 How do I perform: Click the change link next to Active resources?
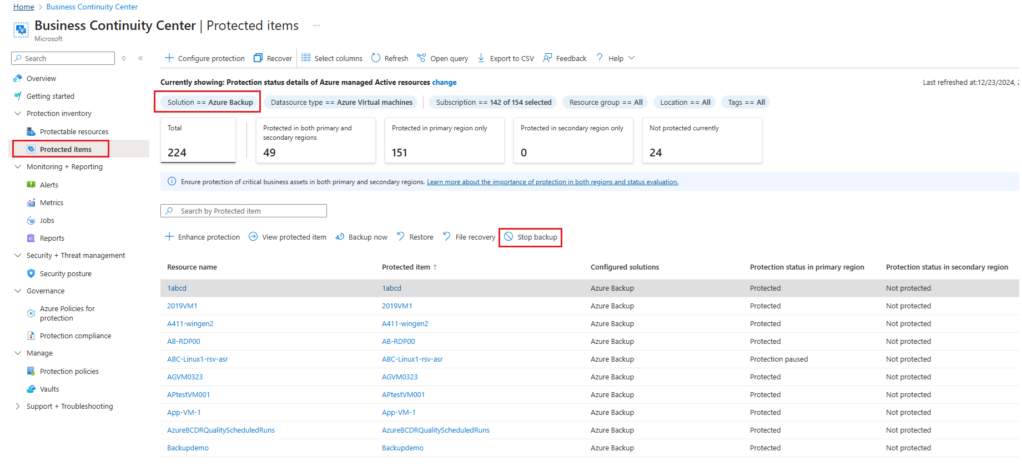[444, 83]
